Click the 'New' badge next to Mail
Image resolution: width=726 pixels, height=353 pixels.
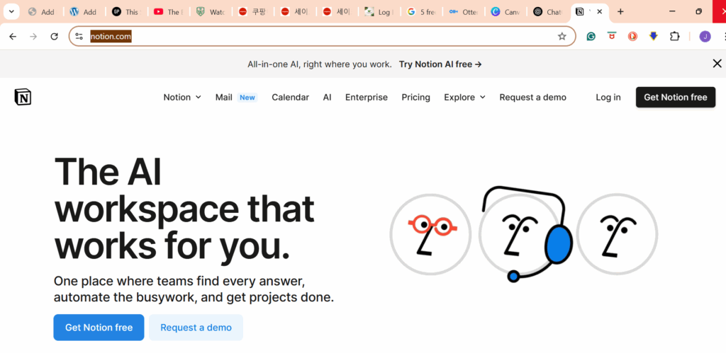pyautogui.click(x=247, y=97)
